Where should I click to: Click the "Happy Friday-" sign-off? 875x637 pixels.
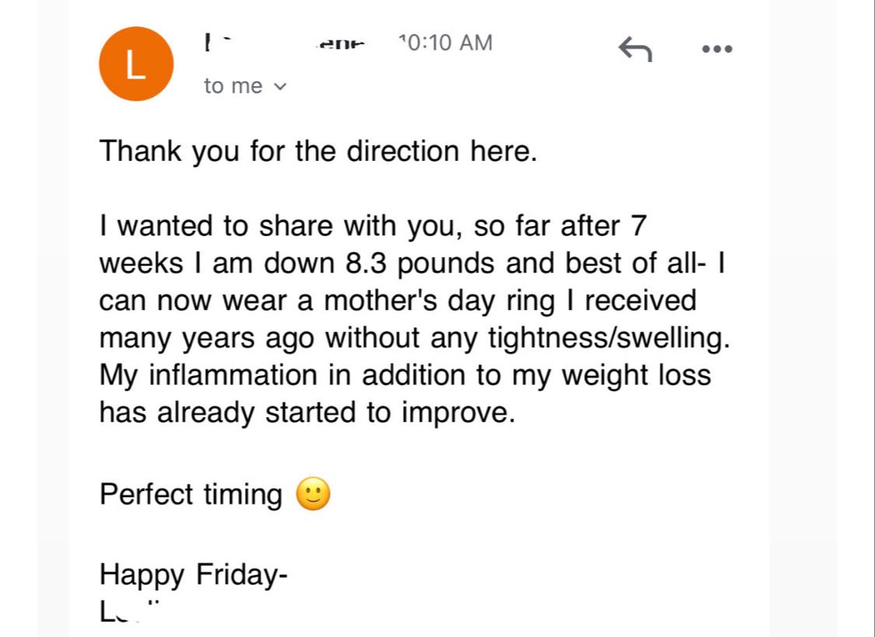pyautogui.click(x=194, y=576)
